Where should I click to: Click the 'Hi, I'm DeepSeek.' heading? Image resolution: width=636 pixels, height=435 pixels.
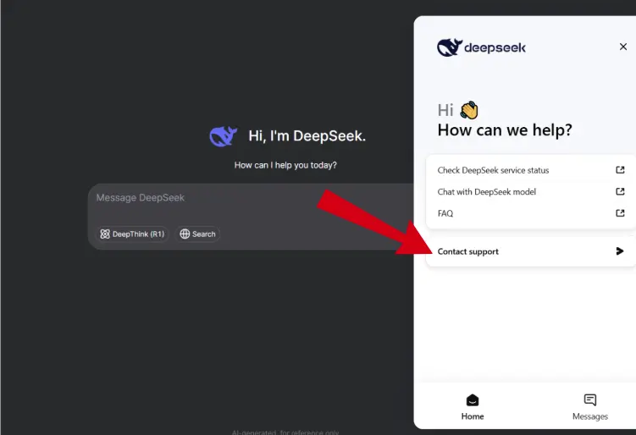pos(307,135)
